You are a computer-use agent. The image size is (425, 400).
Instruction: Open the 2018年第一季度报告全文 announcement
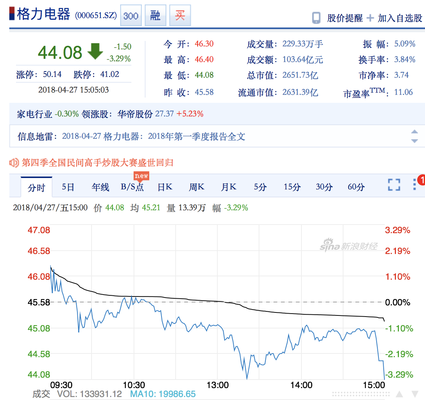tap(196, 136)
